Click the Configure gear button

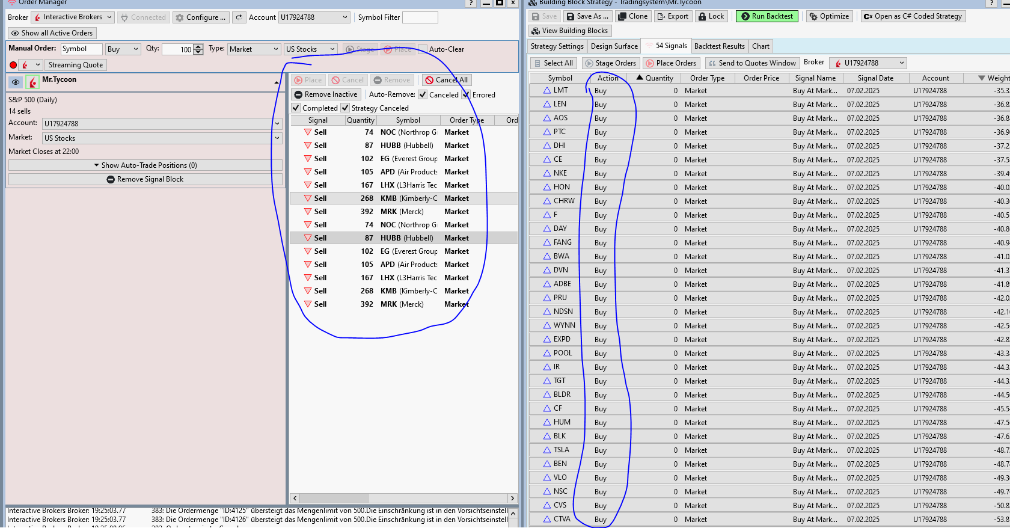tap(201, 17)
